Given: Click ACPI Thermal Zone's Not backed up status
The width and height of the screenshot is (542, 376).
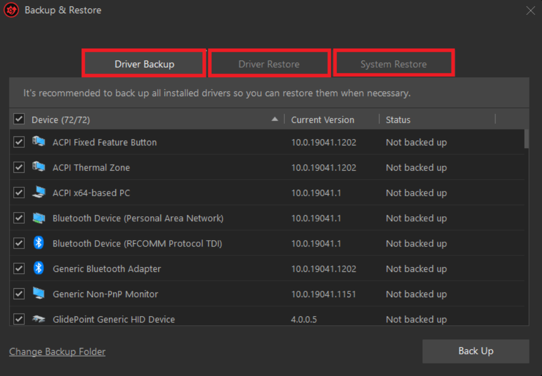Looking at the screenshot, I should point(416,168).
